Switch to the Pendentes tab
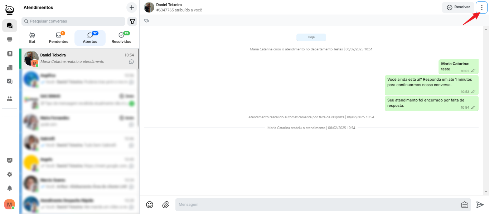The height and width of the screenshot is (214, 489). (x=59, y=38)
